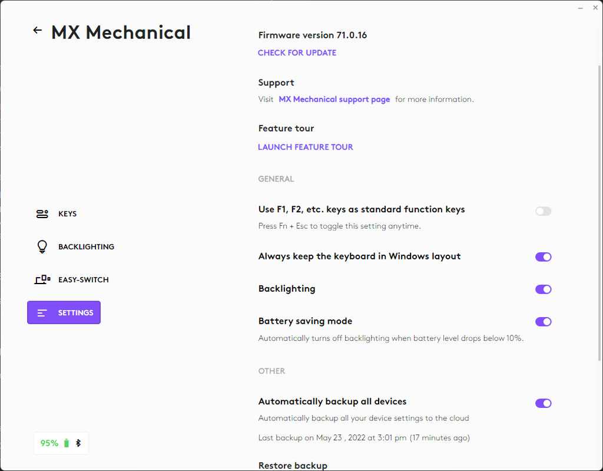Click the Easy-Switch devices icon
Screen dimensions: 603x471
pos(42,280)
